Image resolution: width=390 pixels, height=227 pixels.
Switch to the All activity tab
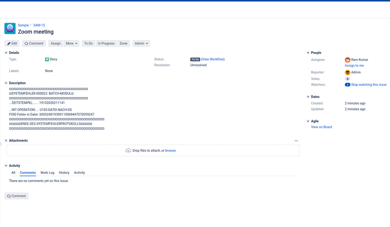(13, 172)
